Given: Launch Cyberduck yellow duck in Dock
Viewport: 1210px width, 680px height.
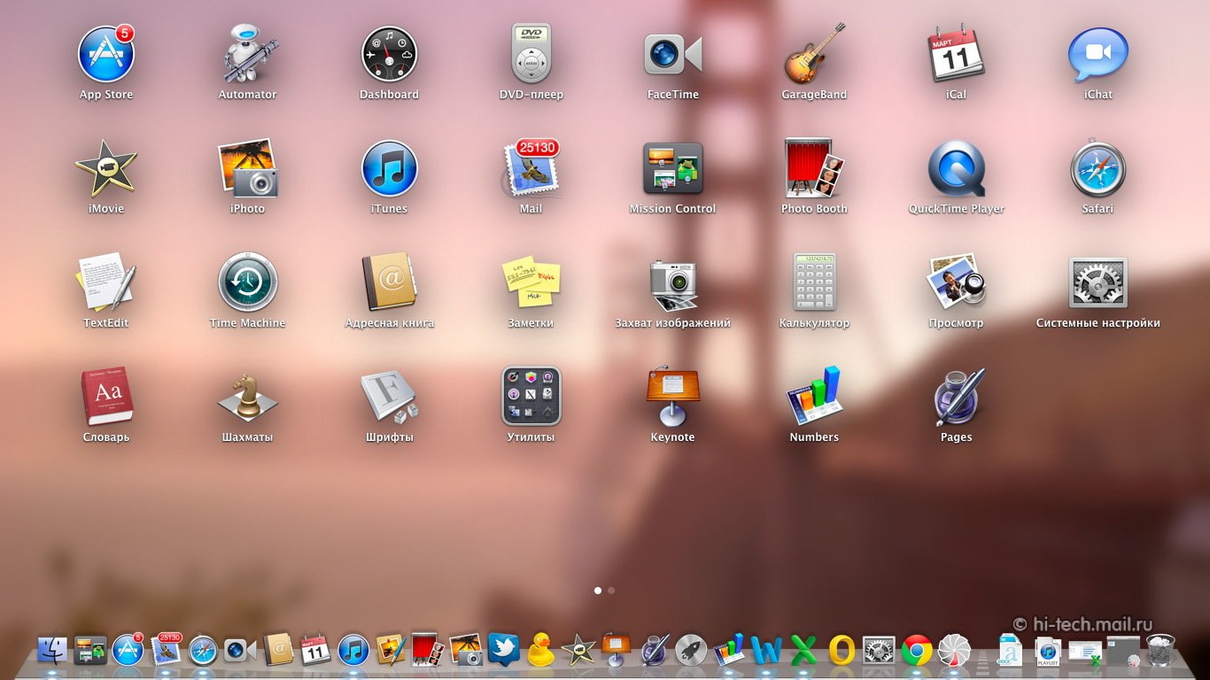Looking at the screenshot, I should click(540, 650).
